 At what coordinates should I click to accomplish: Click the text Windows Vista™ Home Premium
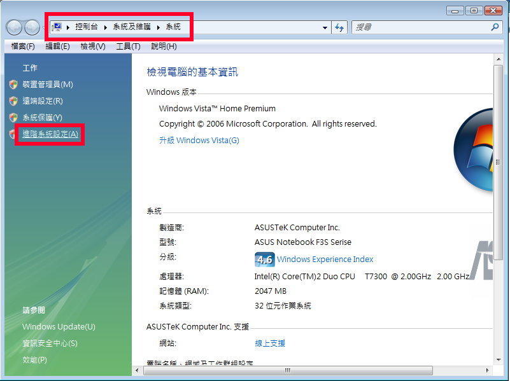pos(217,109)
